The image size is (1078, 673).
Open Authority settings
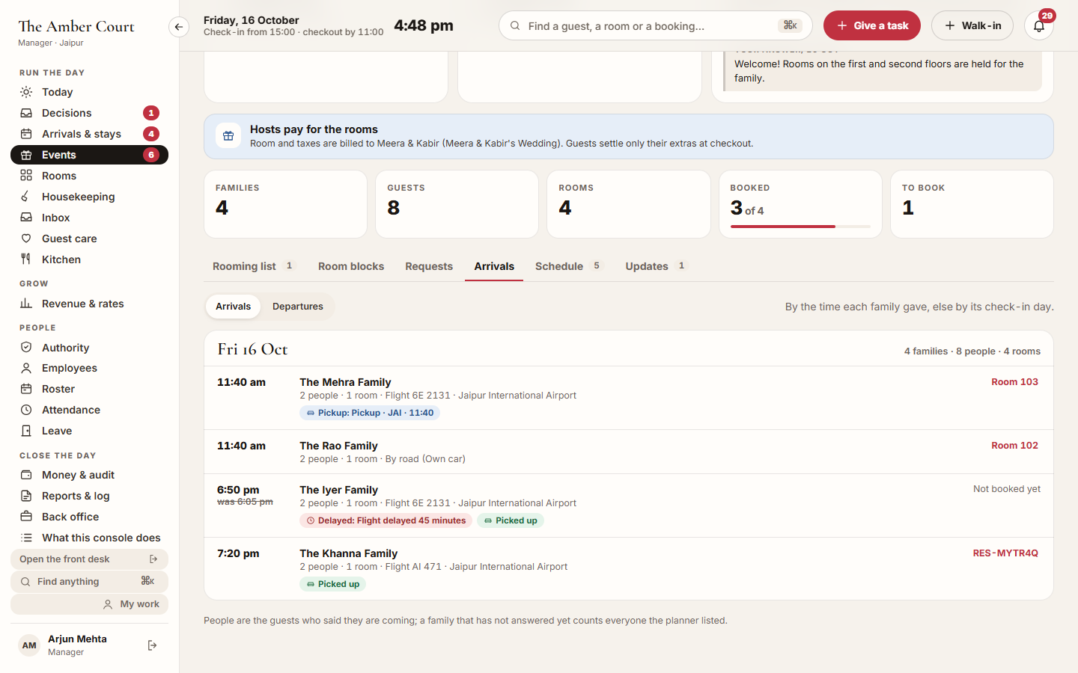pyautogui.click(x=89, y=348)
